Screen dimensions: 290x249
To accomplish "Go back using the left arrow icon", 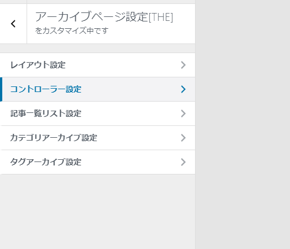I will [13, 24].
